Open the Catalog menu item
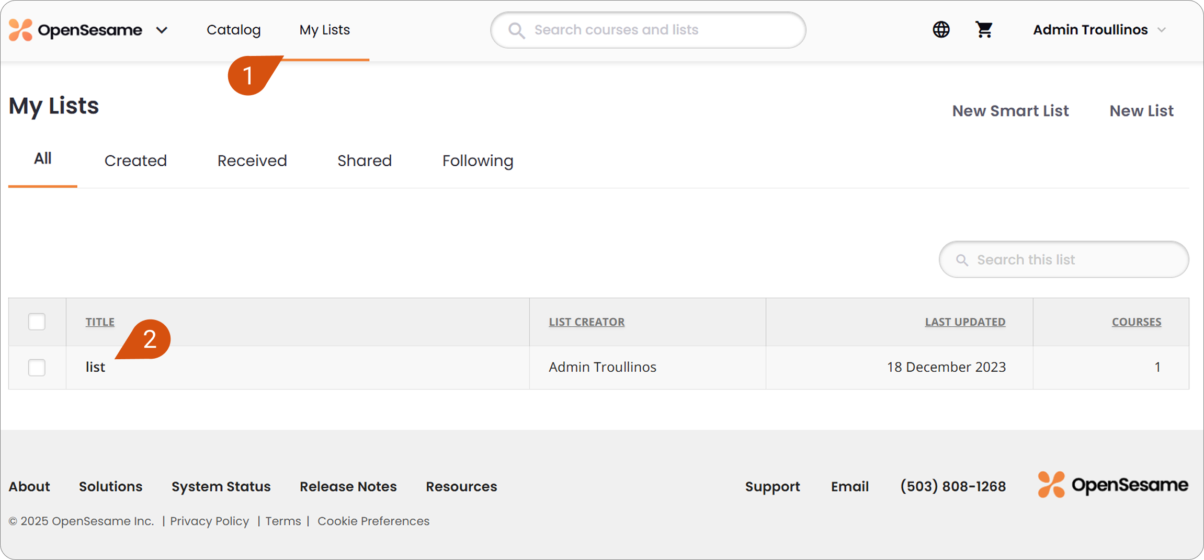Image resolution: width=1204 pixels, height=560 pixels. (x=233, y=30)
